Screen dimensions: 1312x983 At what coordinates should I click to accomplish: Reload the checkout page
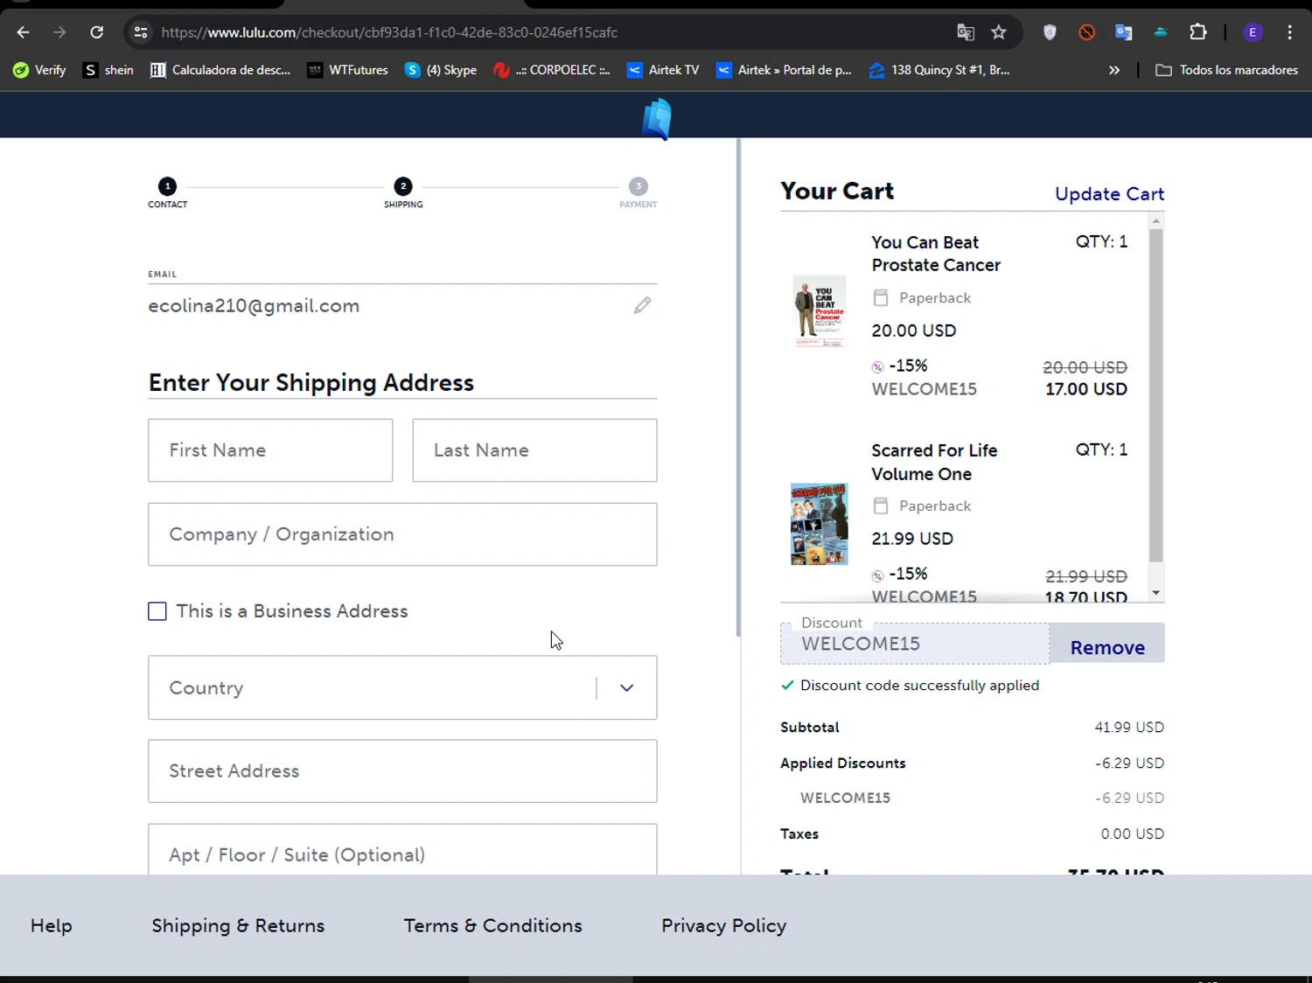pos(97,32)
